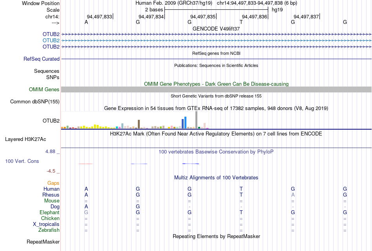Viewport: 372px width, 251px height.
Task: Click base T in the reference sequence row
Action: (x=241, y=22)
